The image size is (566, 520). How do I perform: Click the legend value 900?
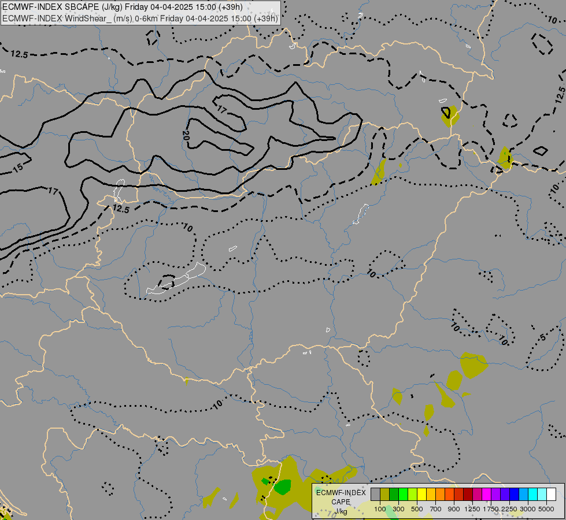click(454, 509)
